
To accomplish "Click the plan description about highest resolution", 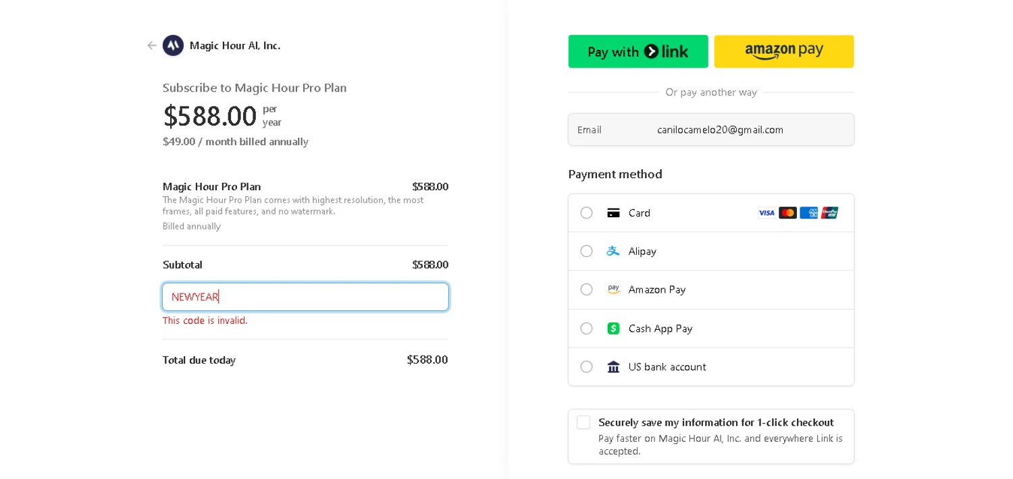I will [293, 206].
